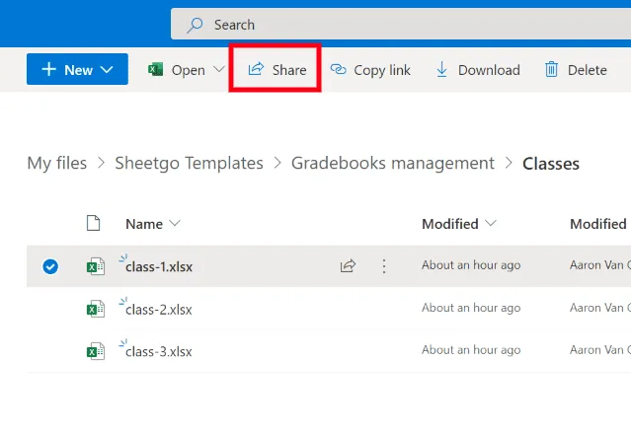This screenshot has height=434, width=631.
Task: Expand the Open dropdown arrow
Action: [219, 70]
